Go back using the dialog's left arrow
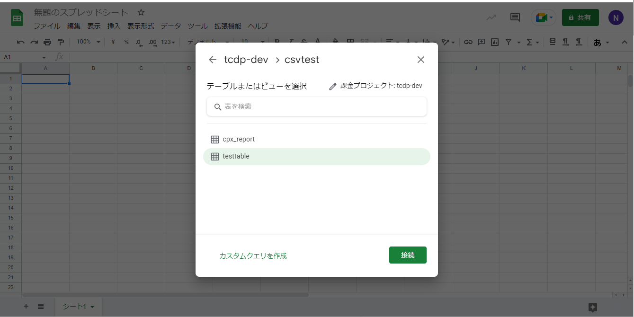The image size is (634, 317). coord(213,60)
